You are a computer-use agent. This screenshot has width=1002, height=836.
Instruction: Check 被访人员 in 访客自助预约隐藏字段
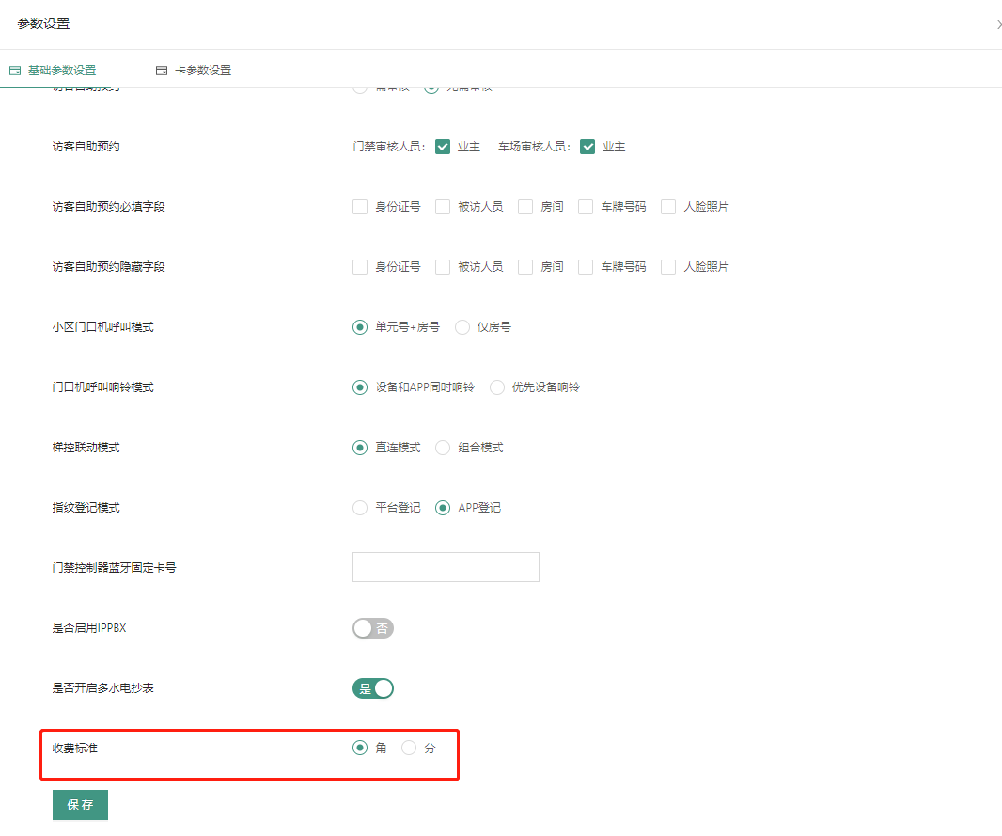point(443,267)
